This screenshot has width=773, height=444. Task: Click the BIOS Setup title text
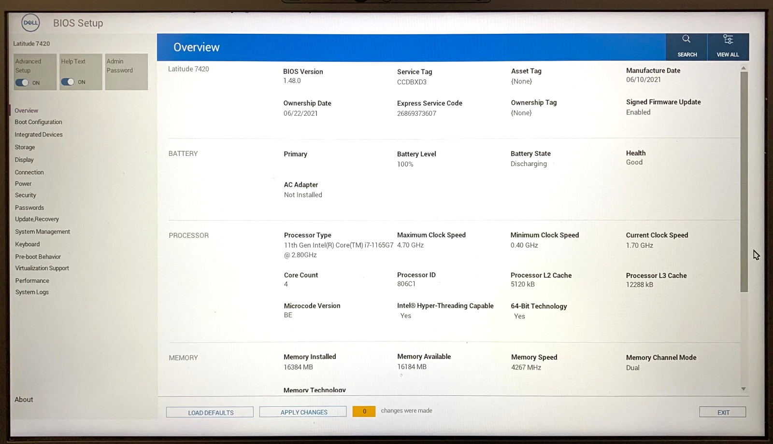(78, 23)
